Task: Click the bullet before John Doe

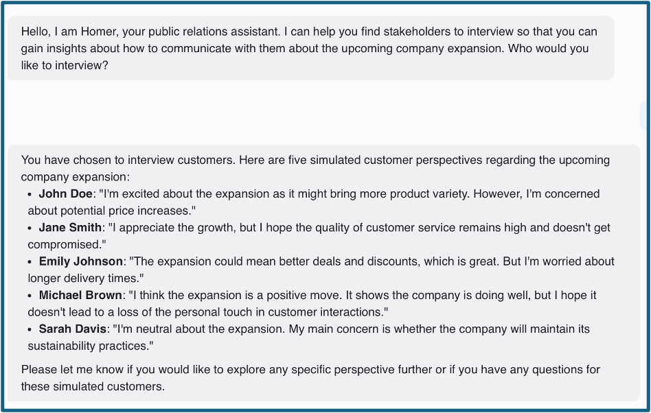Action: [x=30, y=194]
